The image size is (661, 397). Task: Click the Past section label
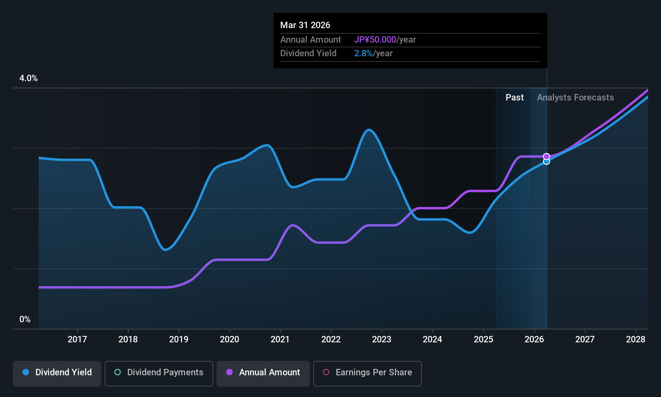coord(514,98)
